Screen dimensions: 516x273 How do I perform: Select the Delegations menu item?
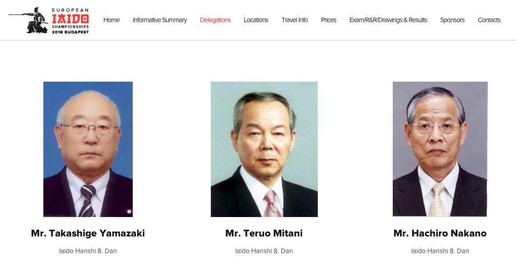[215, 20]
